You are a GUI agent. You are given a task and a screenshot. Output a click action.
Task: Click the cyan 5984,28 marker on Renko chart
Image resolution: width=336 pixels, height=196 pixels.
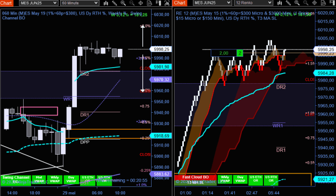(325, 73)
